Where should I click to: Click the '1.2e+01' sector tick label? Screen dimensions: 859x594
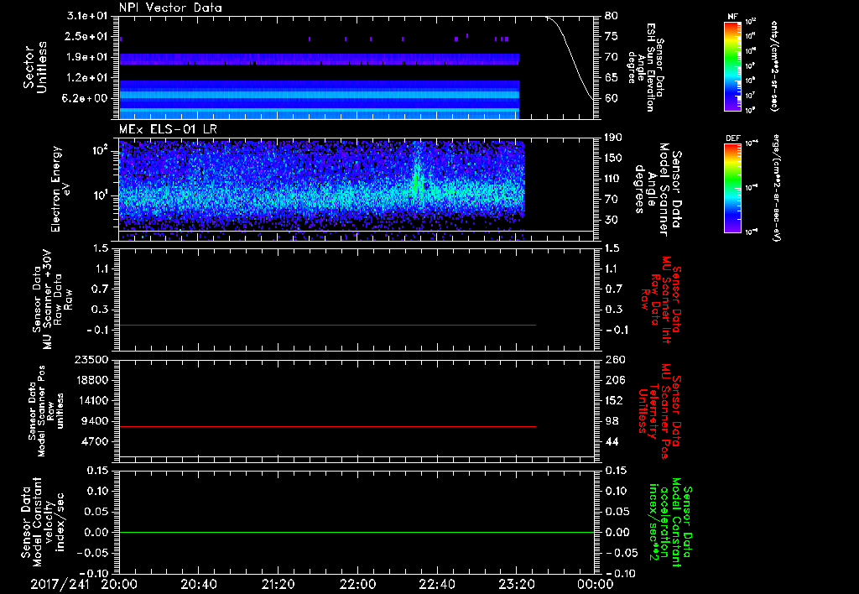click(x=87, y=78)
